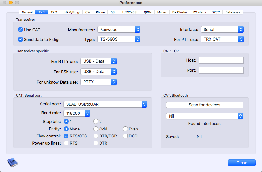Disable RTS/CTS flow control
This screenshot has height=172, width=262.
coord(66,136)
